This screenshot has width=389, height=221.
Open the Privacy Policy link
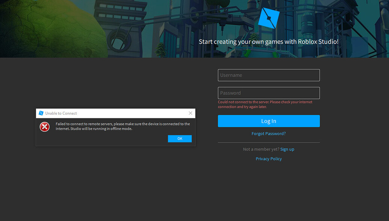pos(269,159)
